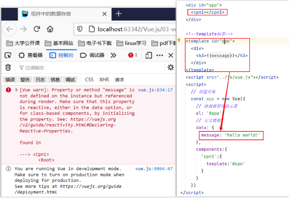Click the page info icon beside URL
This screenshot has height=198, width=289.
pos(92,29)
